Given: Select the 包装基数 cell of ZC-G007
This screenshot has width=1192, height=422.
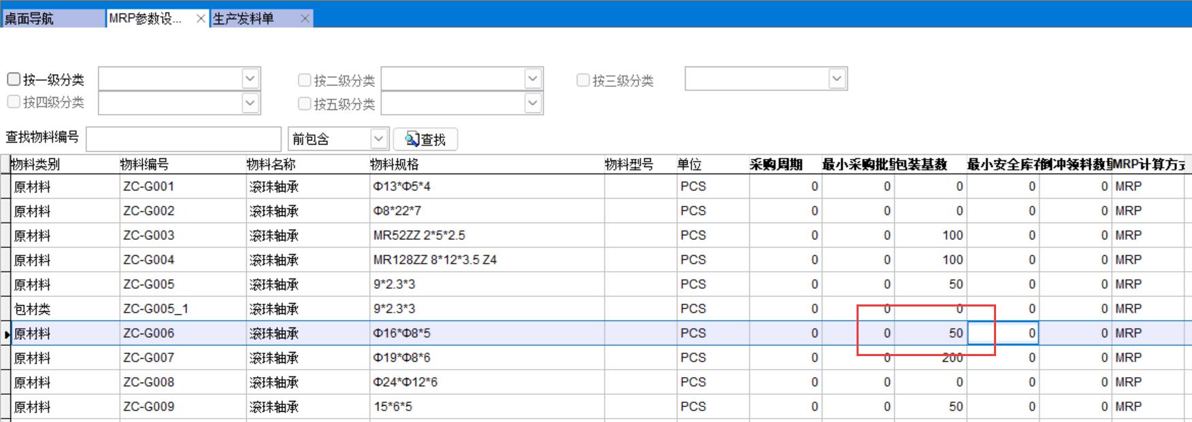Looking at the screenshot, I should pyautogui.click(x=930, y=358).
